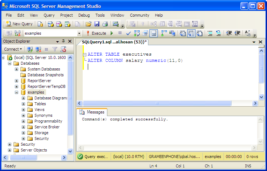Image resolution: width=267 pixels, height=171 pixels.
Task: Comment out the selected lines
Action: point(210,33)
